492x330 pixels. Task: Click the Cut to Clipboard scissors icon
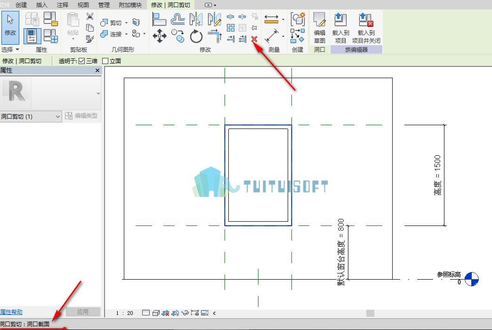90,16
